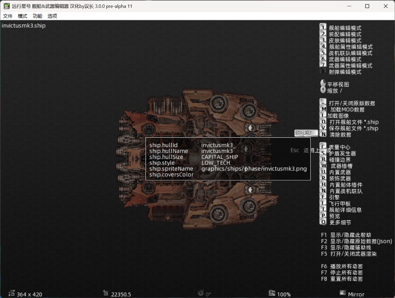Select the key 3 skin edit mode icon

[x=323, y=40]
